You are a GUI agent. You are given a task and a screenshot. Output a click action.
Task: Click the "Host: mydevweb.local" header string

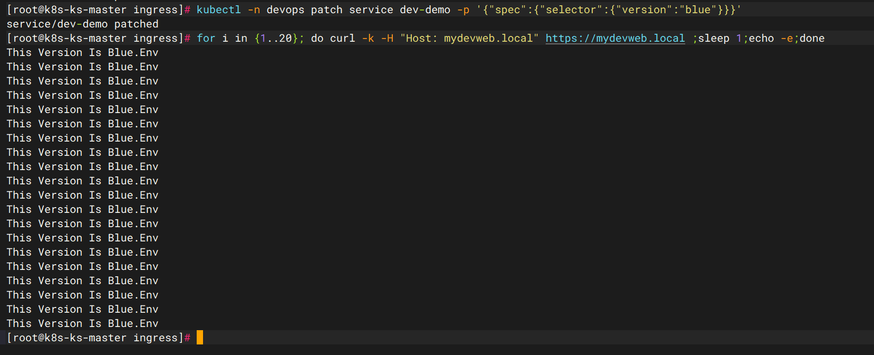point(469,39)
